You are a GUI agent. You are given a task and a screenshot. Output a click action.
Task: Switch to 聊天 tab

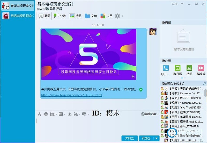click(x=44, y=16)
